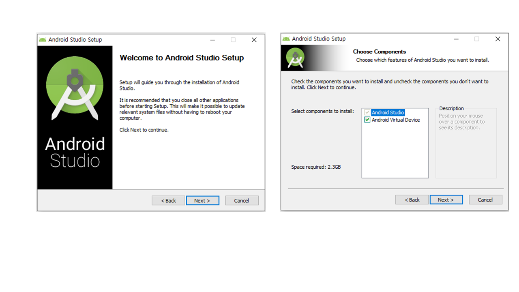Click the Android icon in Welcome window title bar
Image resolution: width=519 pixels, height=292 pixels.
coord(42,40)
